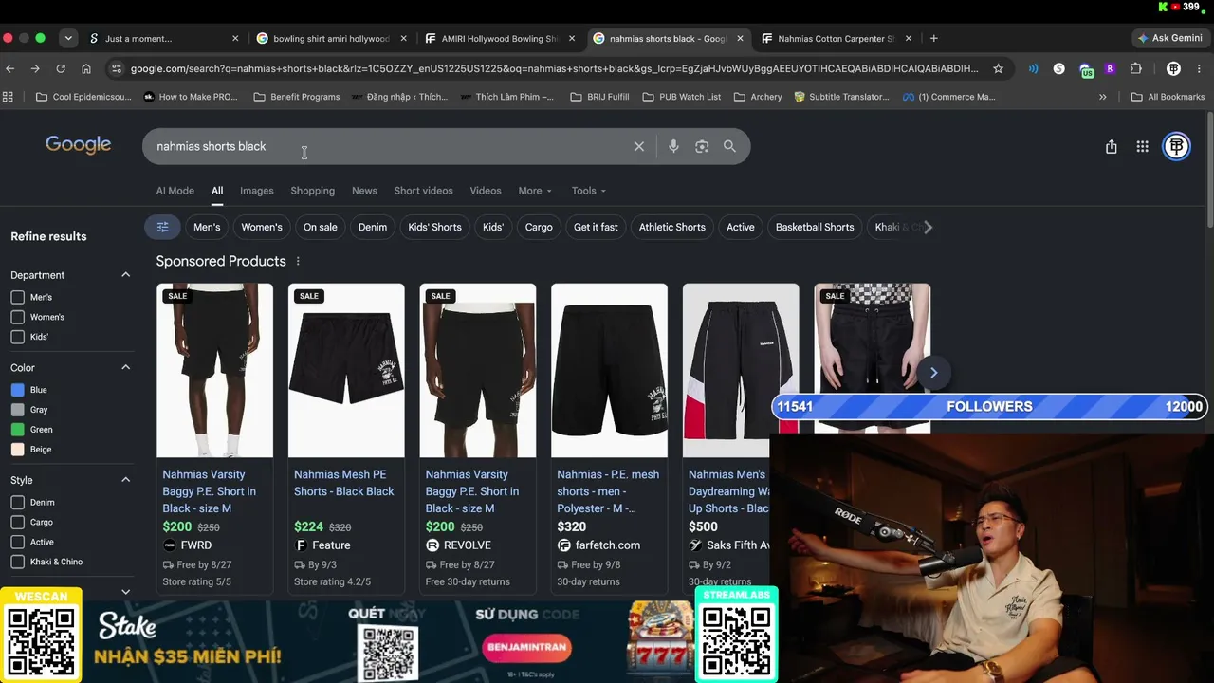Filter by the Beige color swatch
Image resolution: width=1214 pixels, height=683 pixels.
(x=17, y=450)
